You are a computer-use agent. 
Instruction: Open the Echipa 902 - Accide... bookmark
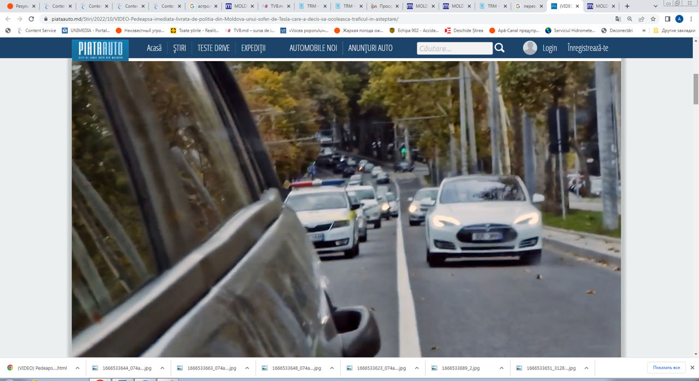pos(414,31)
